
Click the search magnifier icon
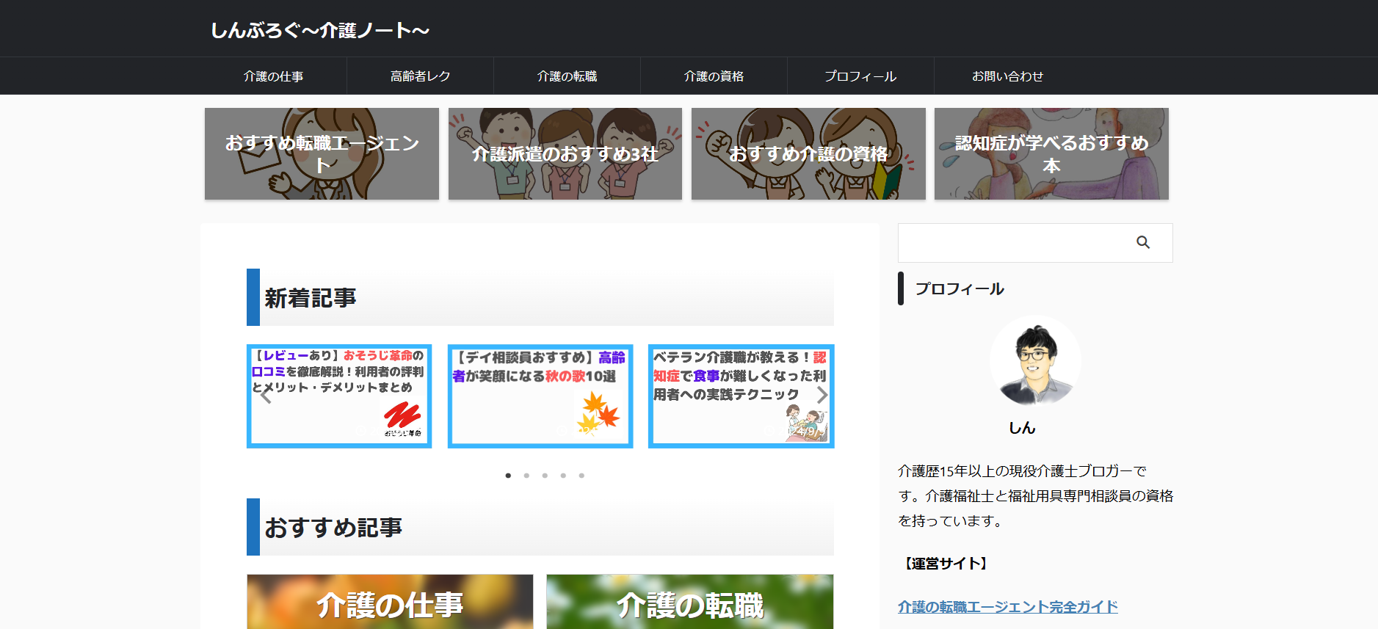pos(1142,242)
